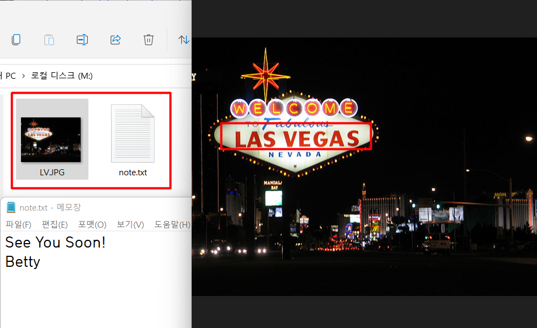Click the Rename icon in Explorer toolbar
This screenshot has width=537, height=328.
82,40
